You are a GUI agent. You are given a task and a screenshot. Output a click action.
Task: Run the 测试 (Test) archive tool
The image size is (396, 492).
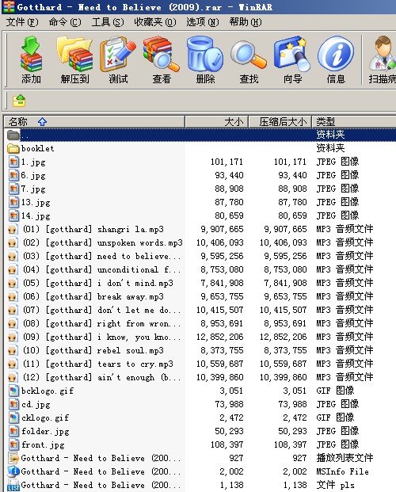(x=118, y=55)
